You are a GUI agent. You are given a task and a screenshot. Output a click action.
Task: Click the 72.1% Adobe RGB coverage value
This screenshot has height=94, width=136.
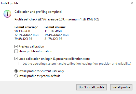tap(26, 35)
